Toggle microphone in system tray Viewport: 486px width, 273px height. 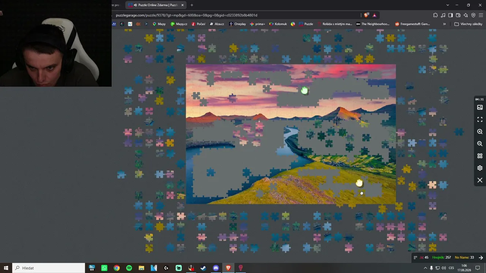click(431, 268)
